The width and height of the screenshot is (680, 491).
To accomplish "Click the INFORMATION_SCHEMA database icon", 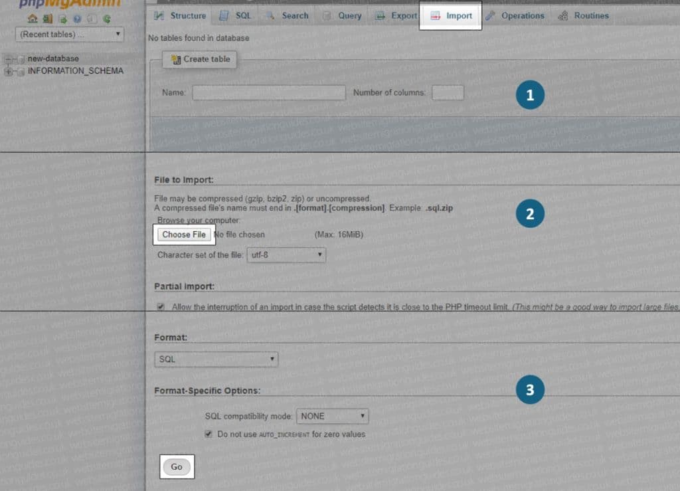I will pos(21,72).
